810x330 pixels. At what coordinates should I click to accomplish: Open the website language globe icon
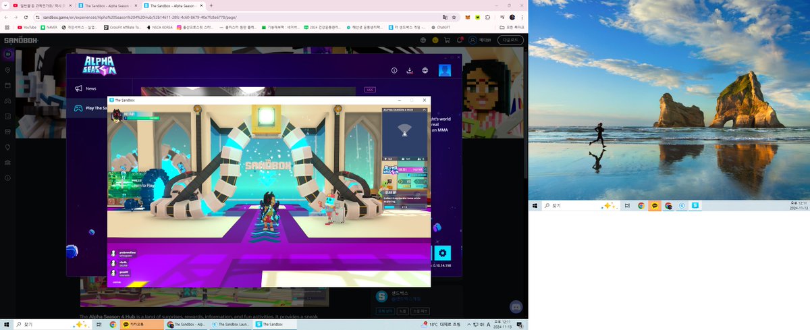pyautogui.click(x=423, y=40)
